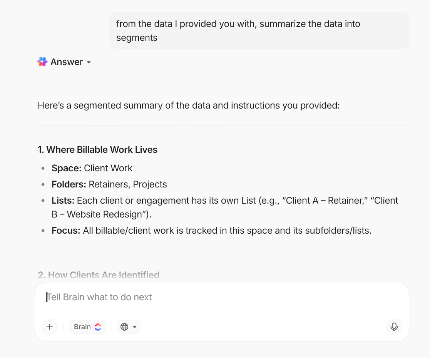
Task: Click the user prompt message bubble
Action: pos(259,30)
